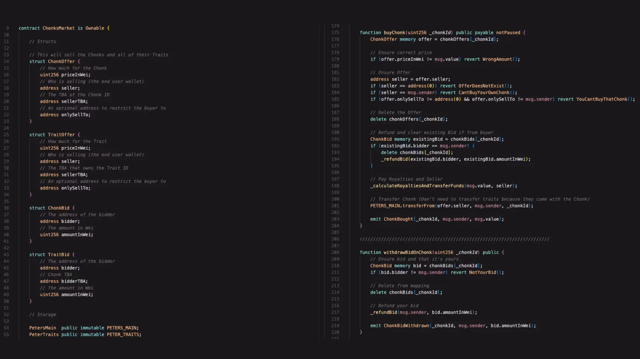The image size is (640, 359).
Task: Click PETER_TRAITS immutable variable name
Action: [x=123, y=334]
